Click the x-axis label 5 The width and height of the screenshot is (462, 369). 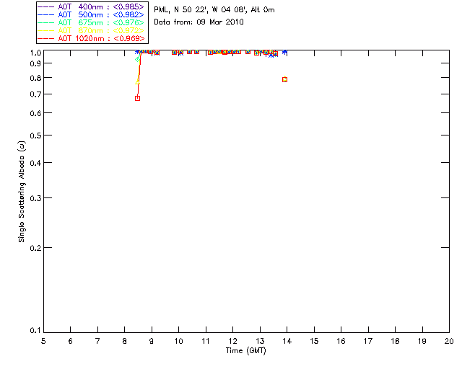point(43,341)
